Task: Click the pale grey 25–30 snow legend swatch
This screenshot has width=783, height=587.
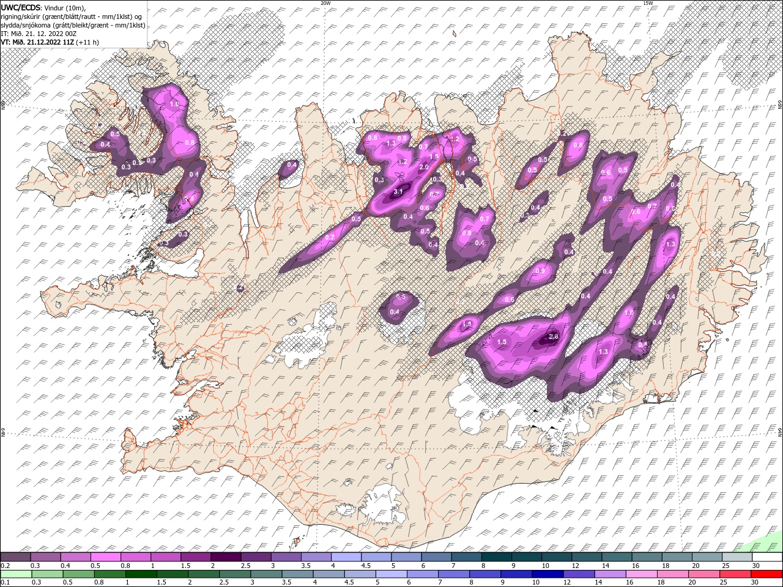Action: click(x=737, y=556)
